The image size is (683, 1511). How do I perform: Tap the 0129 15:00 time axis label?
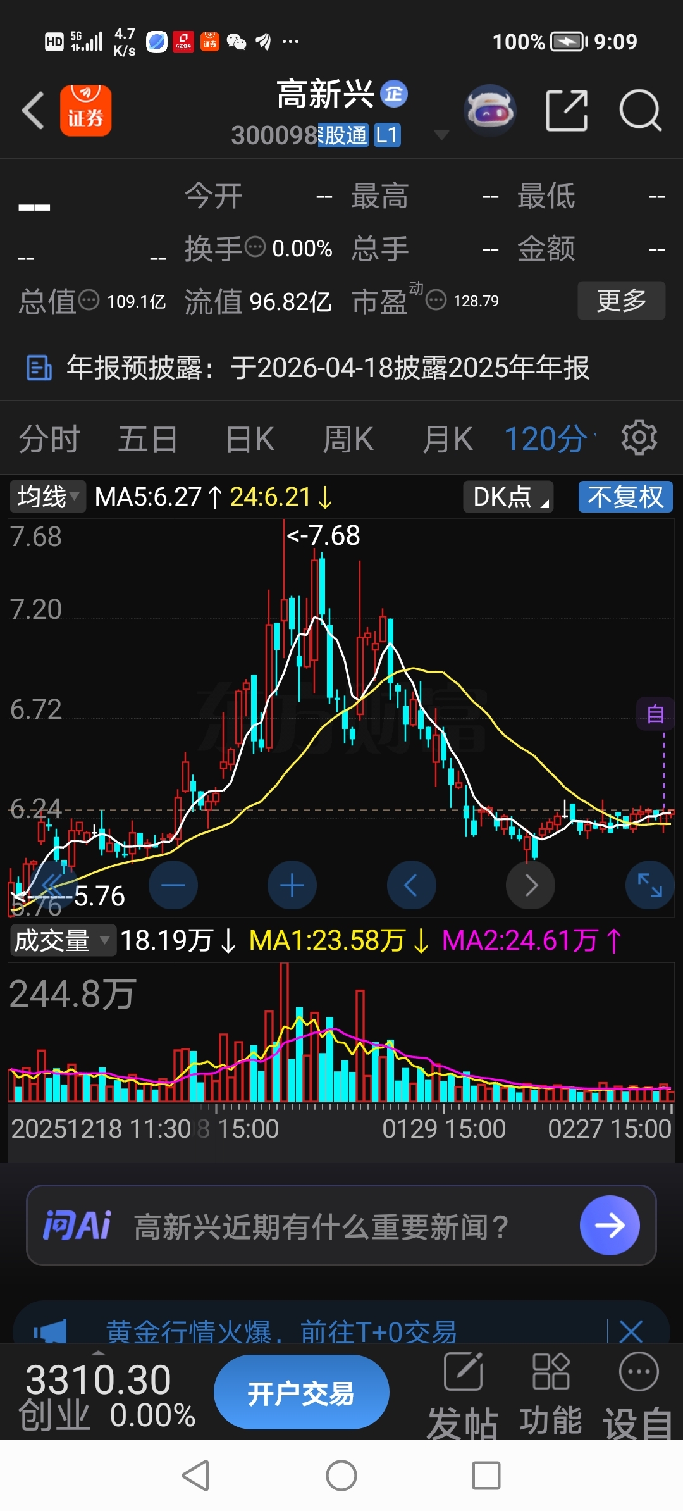(x=444, y=1129)
